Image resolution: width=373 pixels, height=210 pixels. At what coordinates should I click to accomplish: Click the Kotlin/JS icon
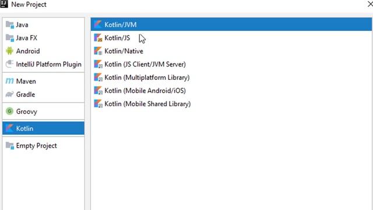click(x=98, y=38)
